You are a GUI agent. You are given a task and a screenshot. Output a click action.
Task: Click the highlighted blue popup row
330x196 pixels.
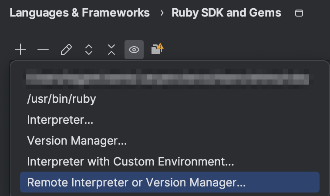click(x=170, y=182)
